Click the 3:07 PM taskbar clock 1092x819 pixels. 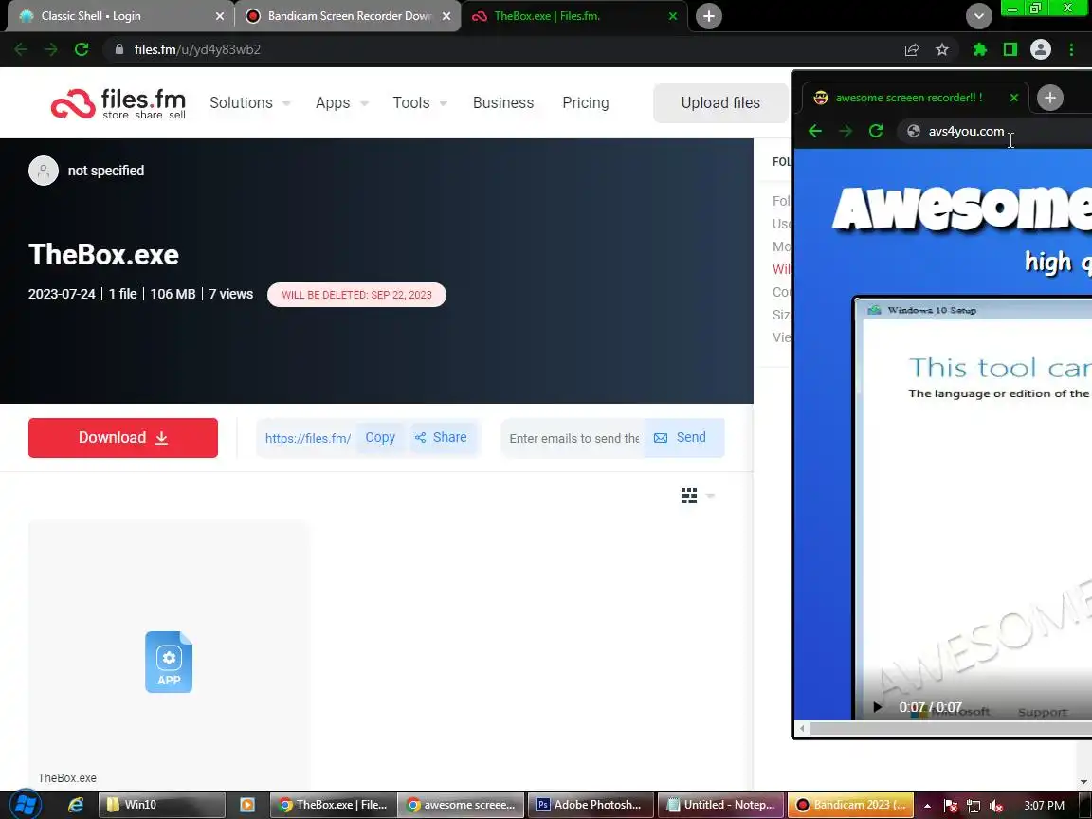[x=1044, y=806]
